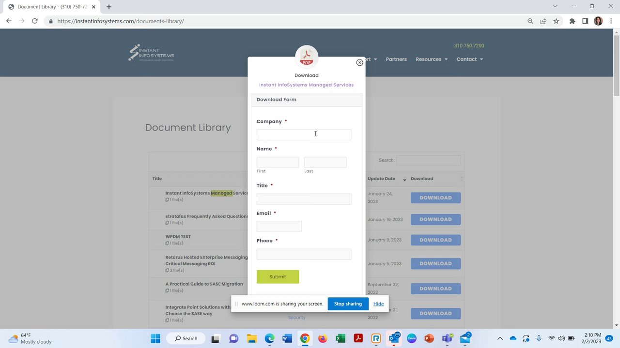Open Canva from taskbar
This screenshot has width=620, height=348.
pos(412,338)
